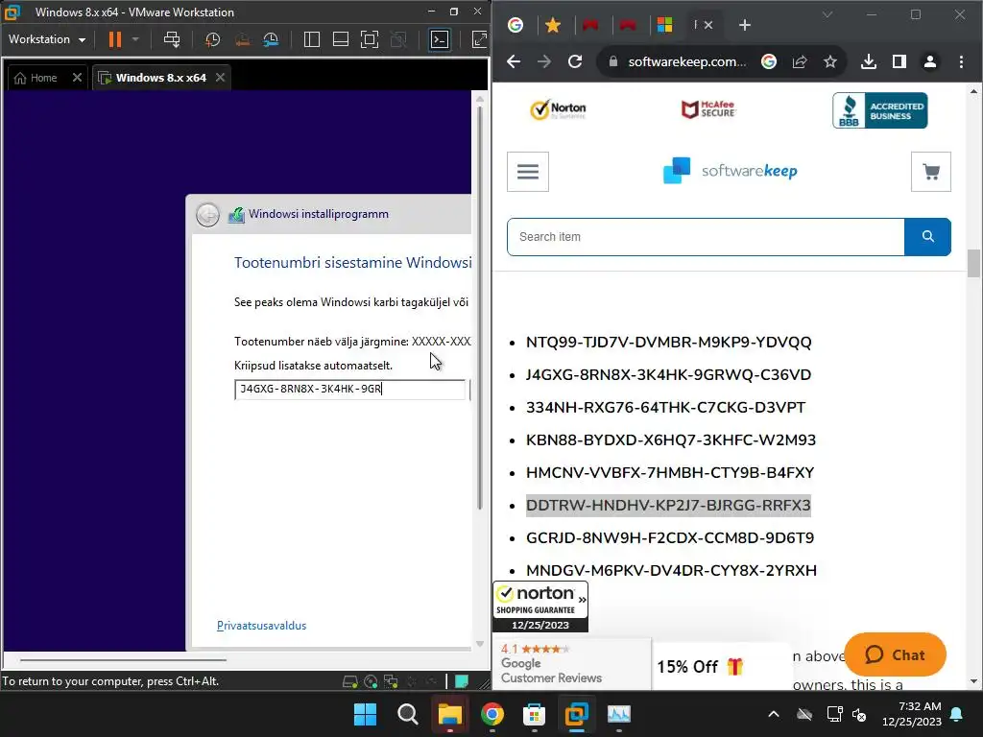Click highlighted key DDTRW-HNDHV-KP2J7-BJRGG-RRFX3
Screen dimensions: 983x737
coord(668,505)
